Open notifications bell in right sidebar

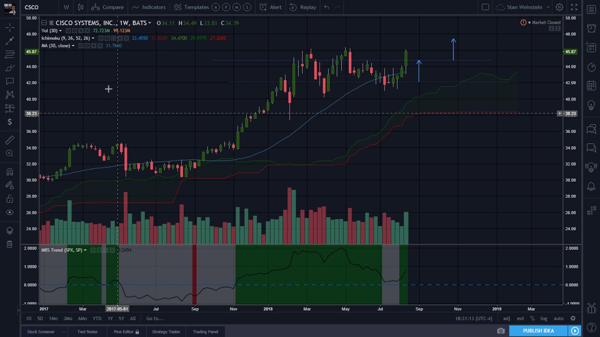click(x=591, y=186)
